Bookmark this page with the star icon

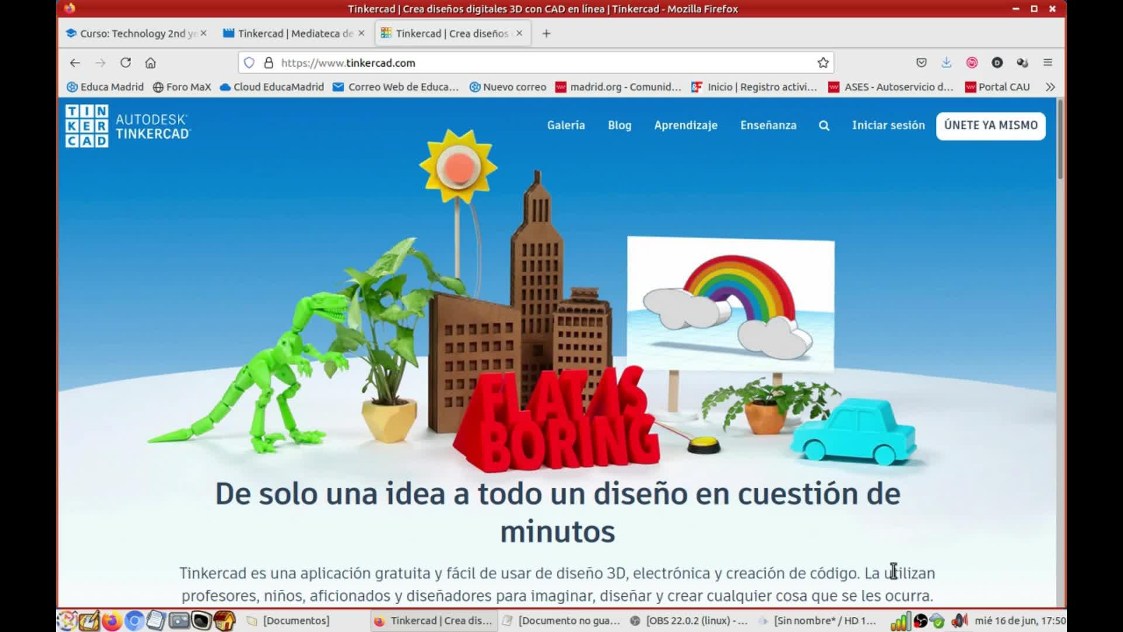point(823,63)
